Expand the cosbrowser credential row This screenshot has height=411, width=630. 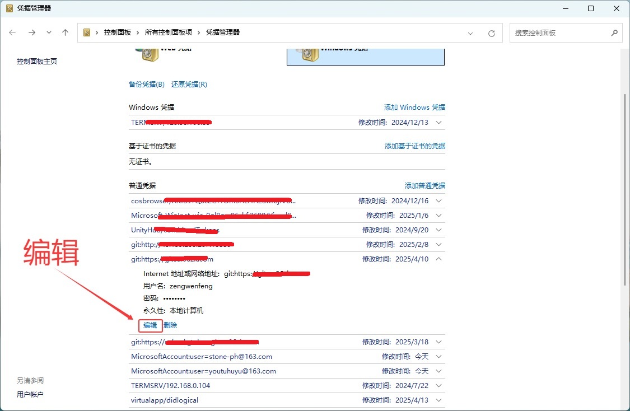(x=438, y=201)
